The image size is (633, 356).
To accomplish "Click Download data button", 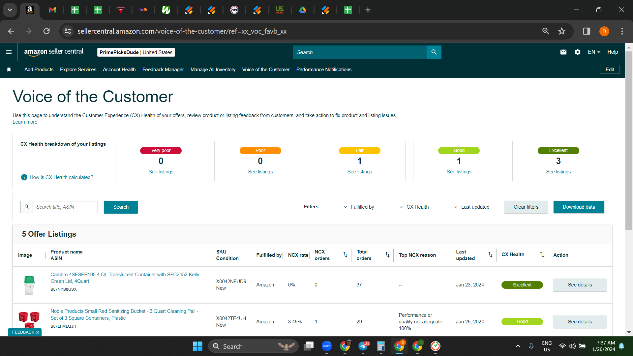I will pyautogui.click(x=579, y=207).
